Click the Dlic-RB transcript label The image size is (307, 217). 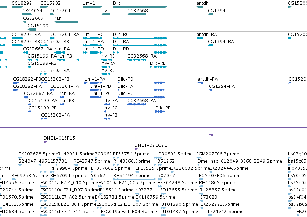coord(158,63)
